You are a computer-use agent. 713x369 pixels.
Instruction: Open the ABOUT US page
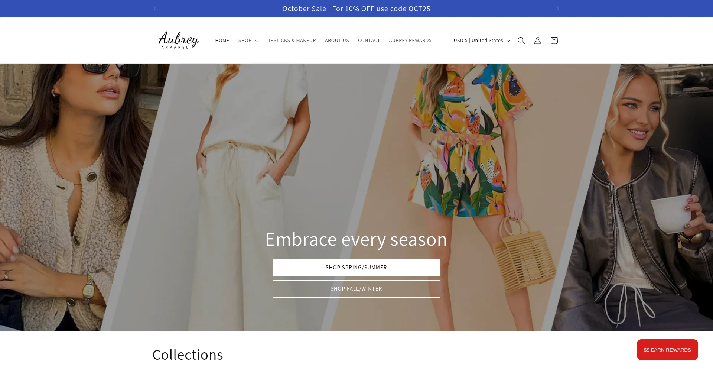pyautogui.click(x=337, y=41)
